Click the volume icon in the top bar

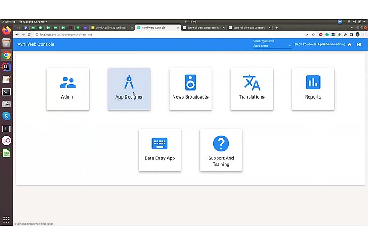[354, 22]
